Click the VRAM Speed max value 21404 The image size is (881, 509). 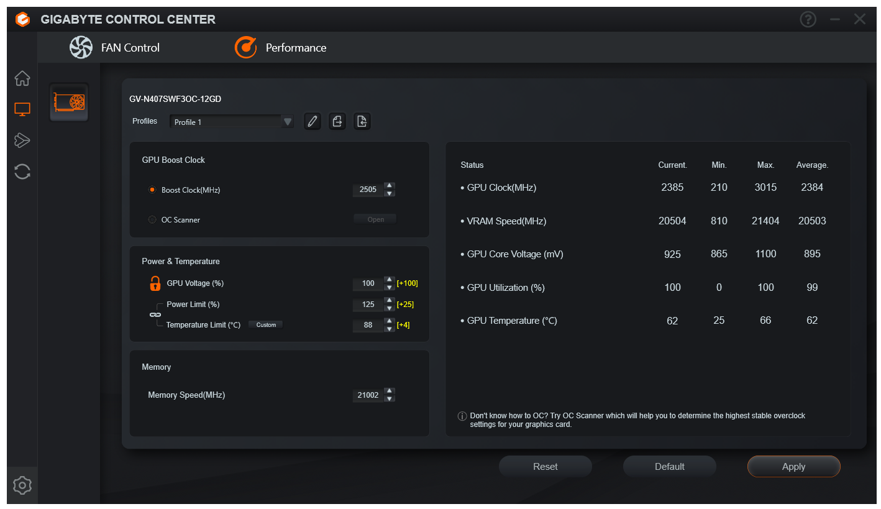765,221
